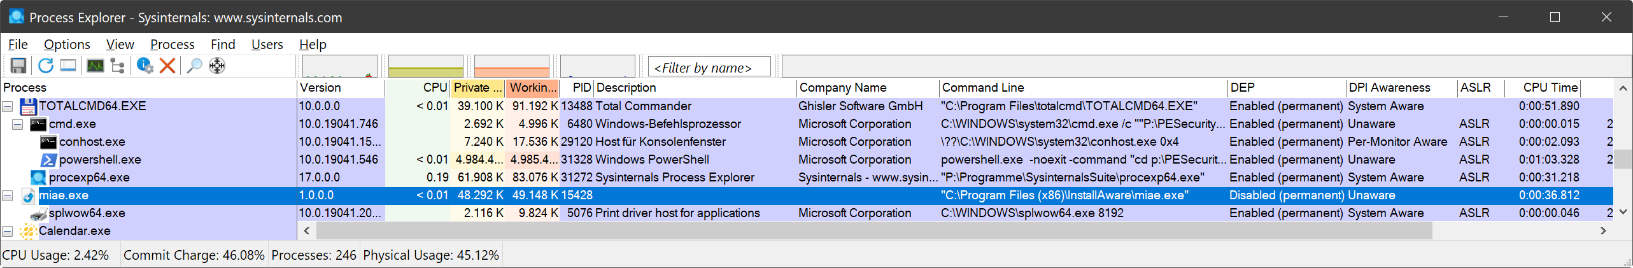Click the Filter by name input field
This screenshot has height=268, width=1633.
point(709,67)
